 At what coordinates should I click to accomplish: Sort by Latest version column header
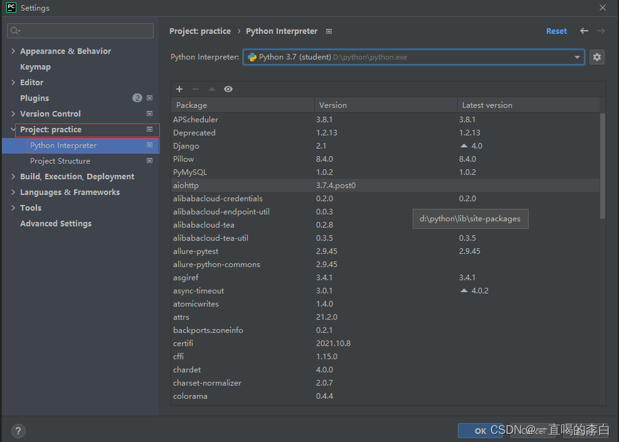click(x=528, y=105)
